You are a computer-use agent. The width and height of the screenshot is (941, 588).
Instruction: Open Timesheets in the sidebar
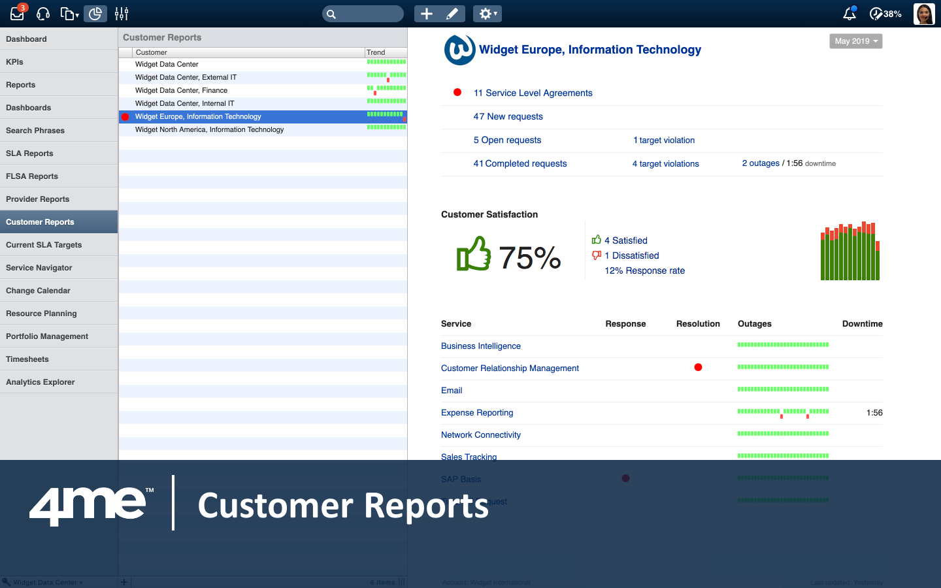coord(59,359)
